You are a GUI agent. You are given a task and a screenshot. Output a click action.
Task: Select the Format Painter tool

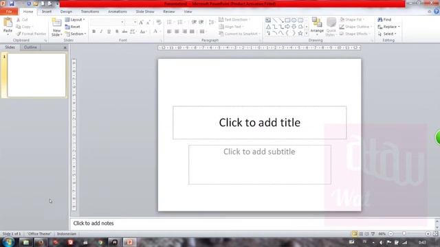[x=31, y=34]
